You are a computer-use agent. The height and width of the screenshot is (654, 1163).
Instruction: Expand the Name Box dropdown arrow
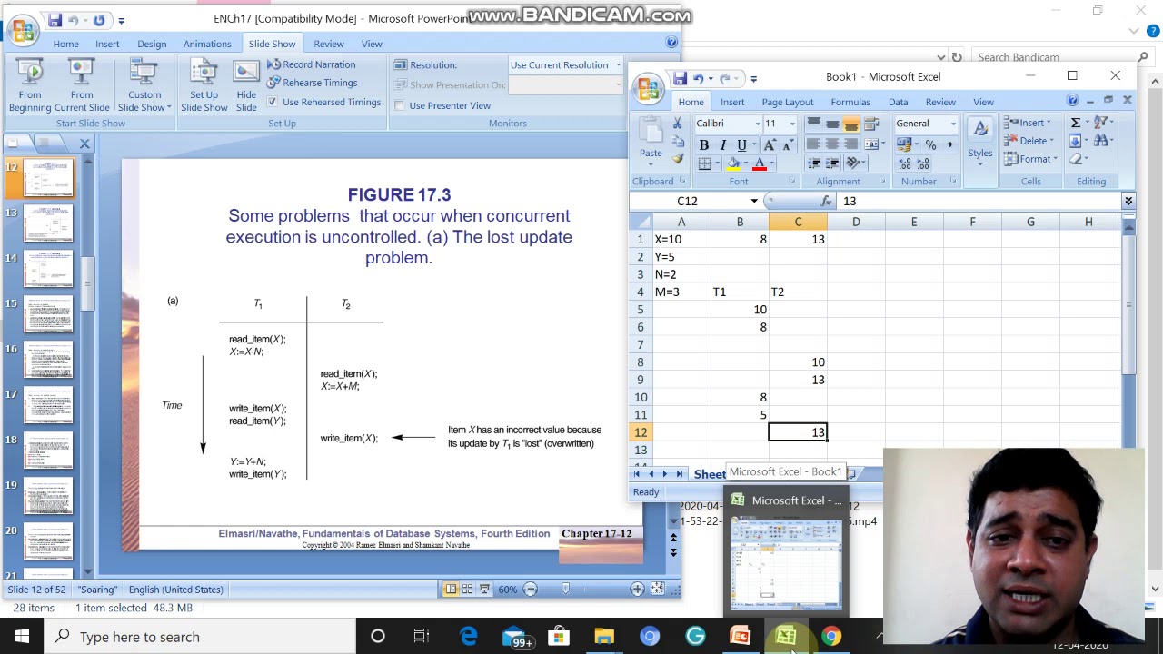(x=753, y=202)
